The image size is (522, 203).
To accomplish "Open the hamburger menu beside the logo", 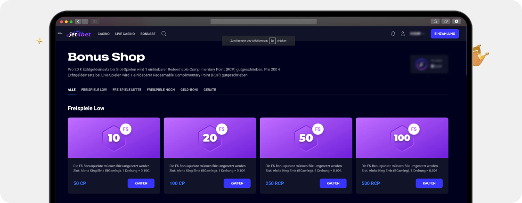I will coord(60,34).
